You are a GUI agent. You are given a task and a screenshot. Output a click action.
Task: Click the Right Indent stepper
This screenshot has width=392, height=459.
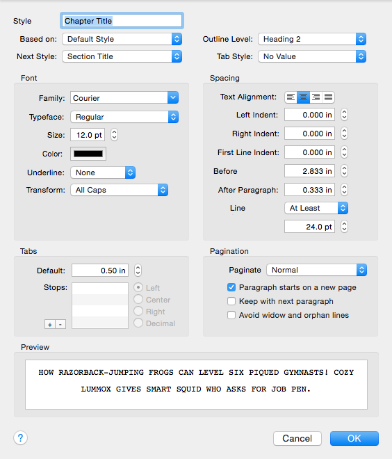pos(344,134)
